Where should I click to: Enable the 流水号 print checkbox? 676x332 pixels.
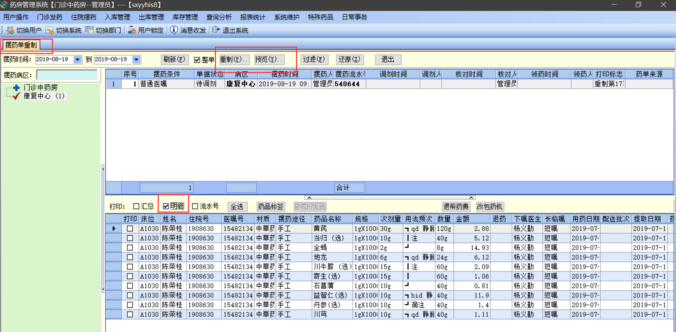[x=195, y=206]
